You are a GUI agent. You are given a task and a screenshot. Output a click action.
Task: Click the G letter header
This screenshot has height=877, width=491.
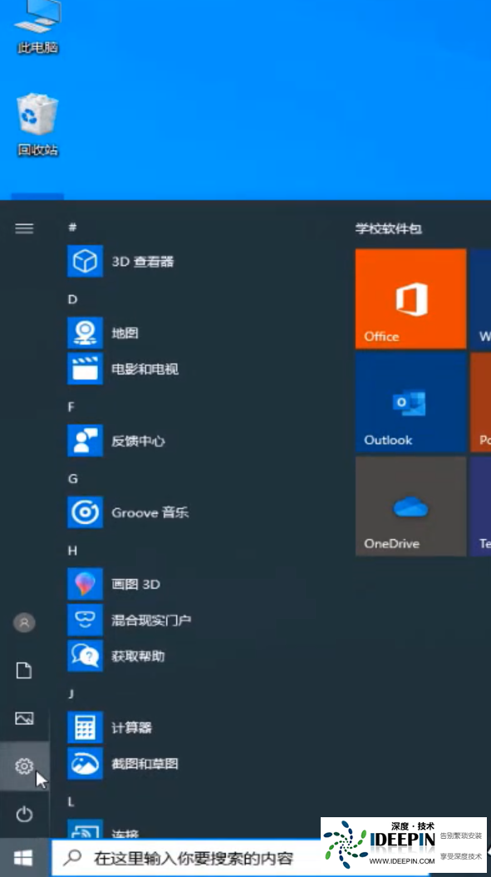pos(72,478)
